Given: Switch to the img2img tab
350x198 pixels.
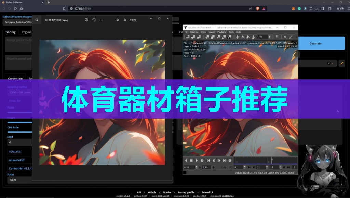Looking at the screenshot, I should pyautogui.click(x=27, y=32).
